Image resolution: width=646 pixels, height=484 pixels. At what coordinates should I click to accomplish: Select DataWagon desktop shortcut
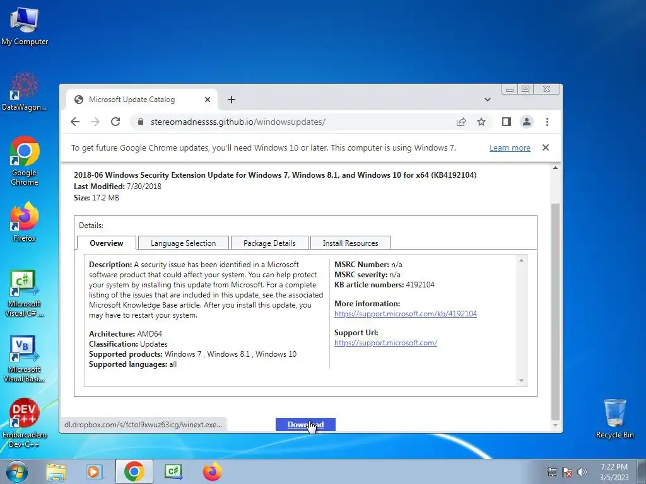point(25,91)
